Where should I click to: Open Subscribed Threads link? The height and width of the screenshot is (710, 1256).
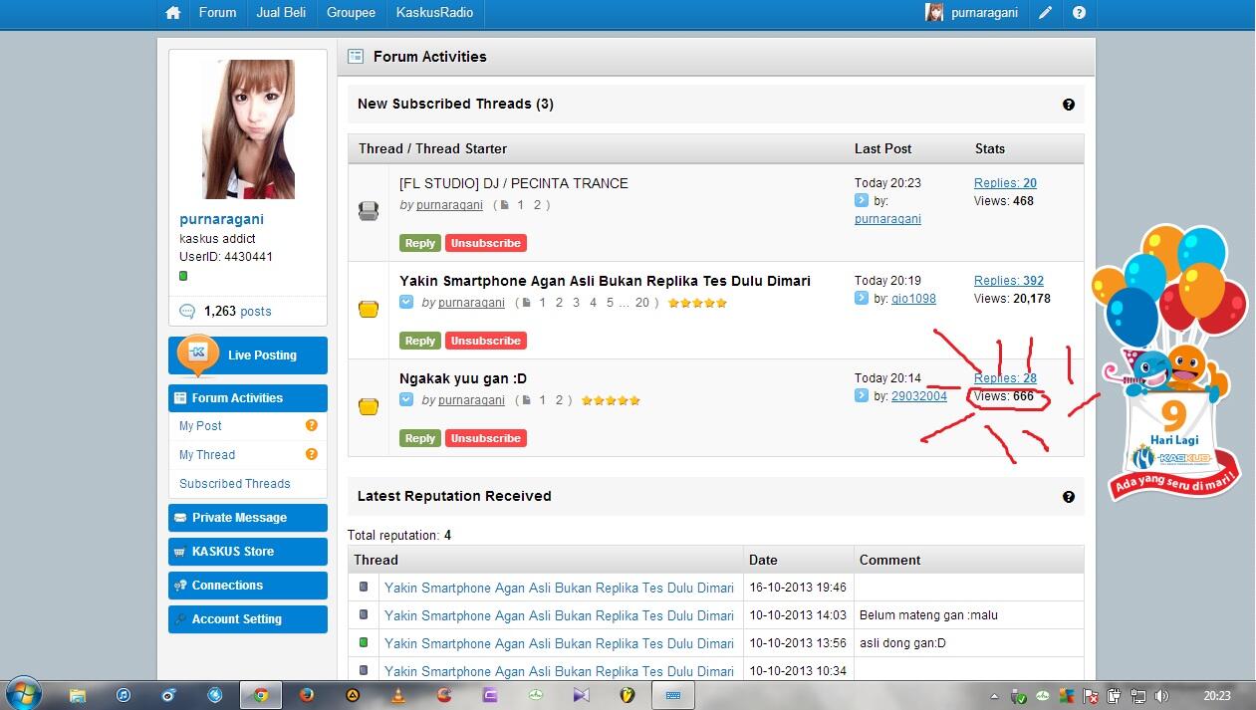[x=235, y=483]
